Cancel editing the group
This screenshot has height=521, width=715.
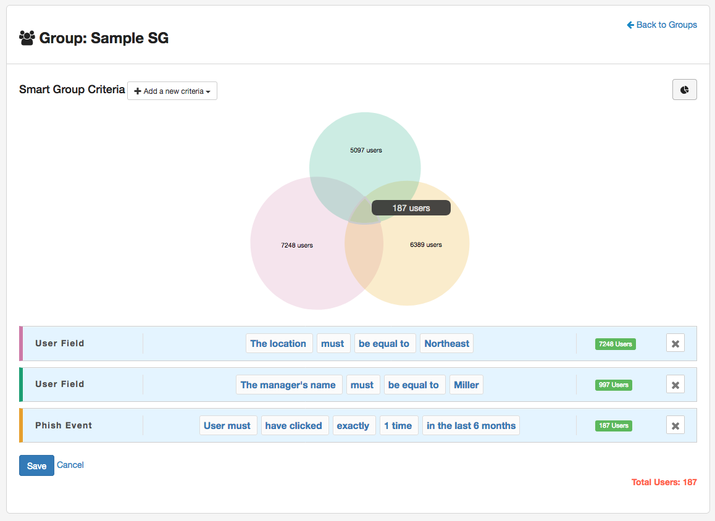pyautogui.click(x=70, y=465)
